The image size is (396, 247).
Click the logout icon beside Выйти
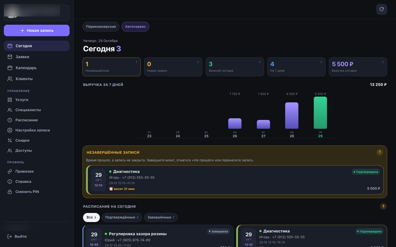(x=10, y=236)
